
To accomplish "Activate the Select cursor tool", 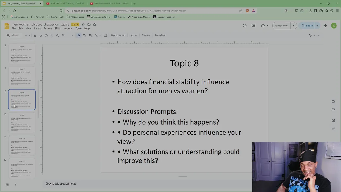I will pos(79,35).
